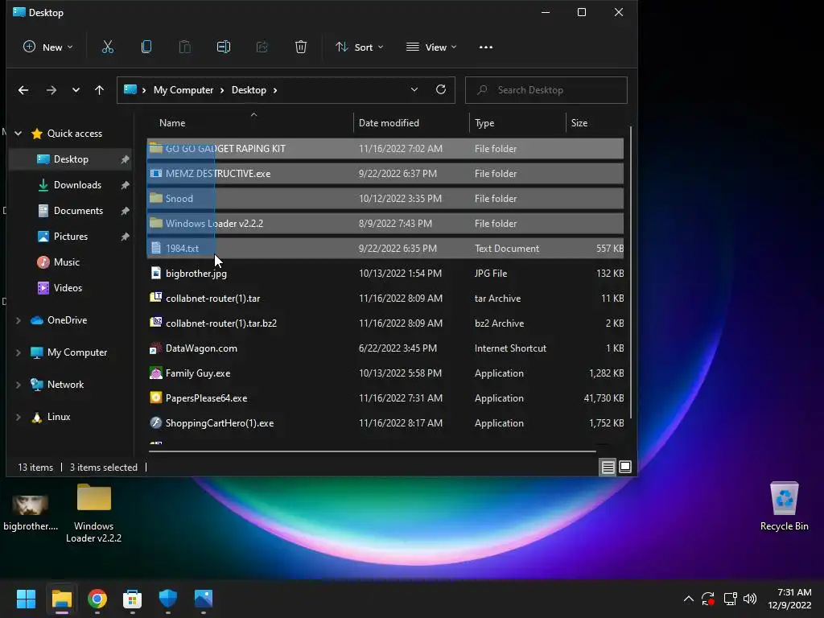This screenshot has width=824, height=618.
Task: Switch to details view in status bar
Action: pyautogui.click(x=608, y=467)
